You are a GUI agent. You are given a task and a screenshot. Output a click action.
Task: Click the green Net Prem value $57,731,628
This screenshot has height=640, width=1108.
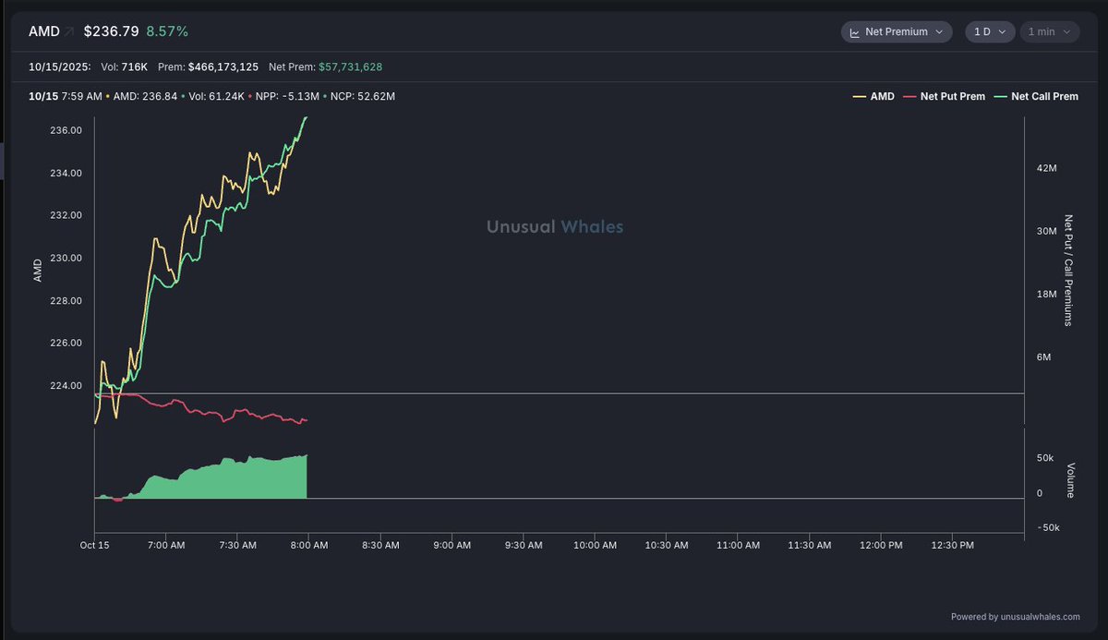tap(350, 67)
